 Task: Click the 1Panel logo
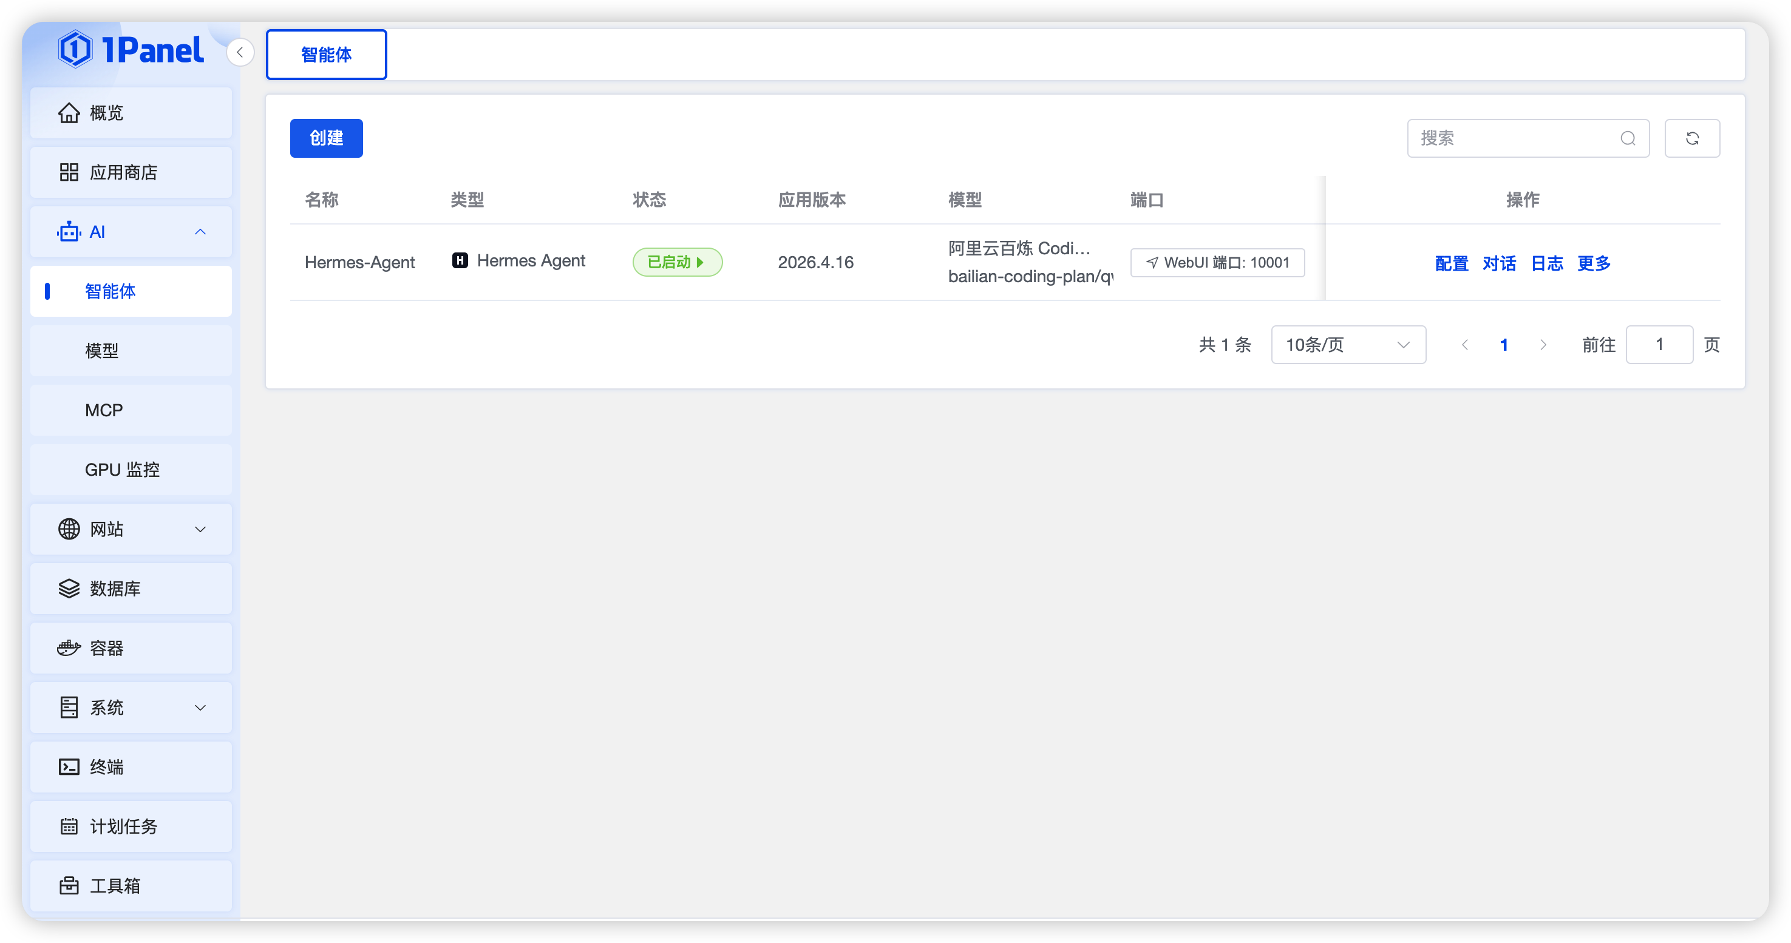tap(131, 50)
